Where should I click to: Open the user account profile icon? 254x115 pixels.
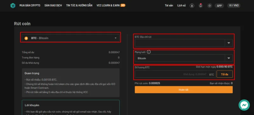[192, 6]
